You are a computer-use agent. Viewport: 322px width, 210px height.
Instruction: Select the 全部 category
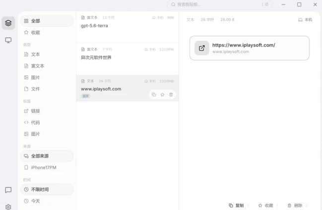(x=47, y=21)
